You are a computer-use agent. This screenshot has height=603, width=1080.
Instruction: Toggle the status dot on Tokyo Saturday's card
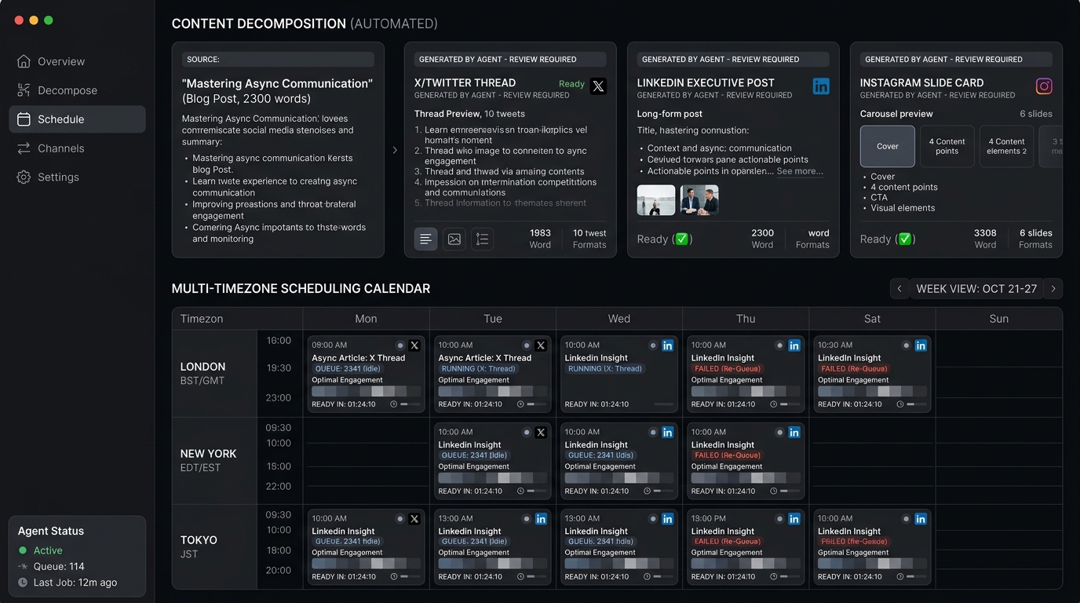tap(907, 518)
